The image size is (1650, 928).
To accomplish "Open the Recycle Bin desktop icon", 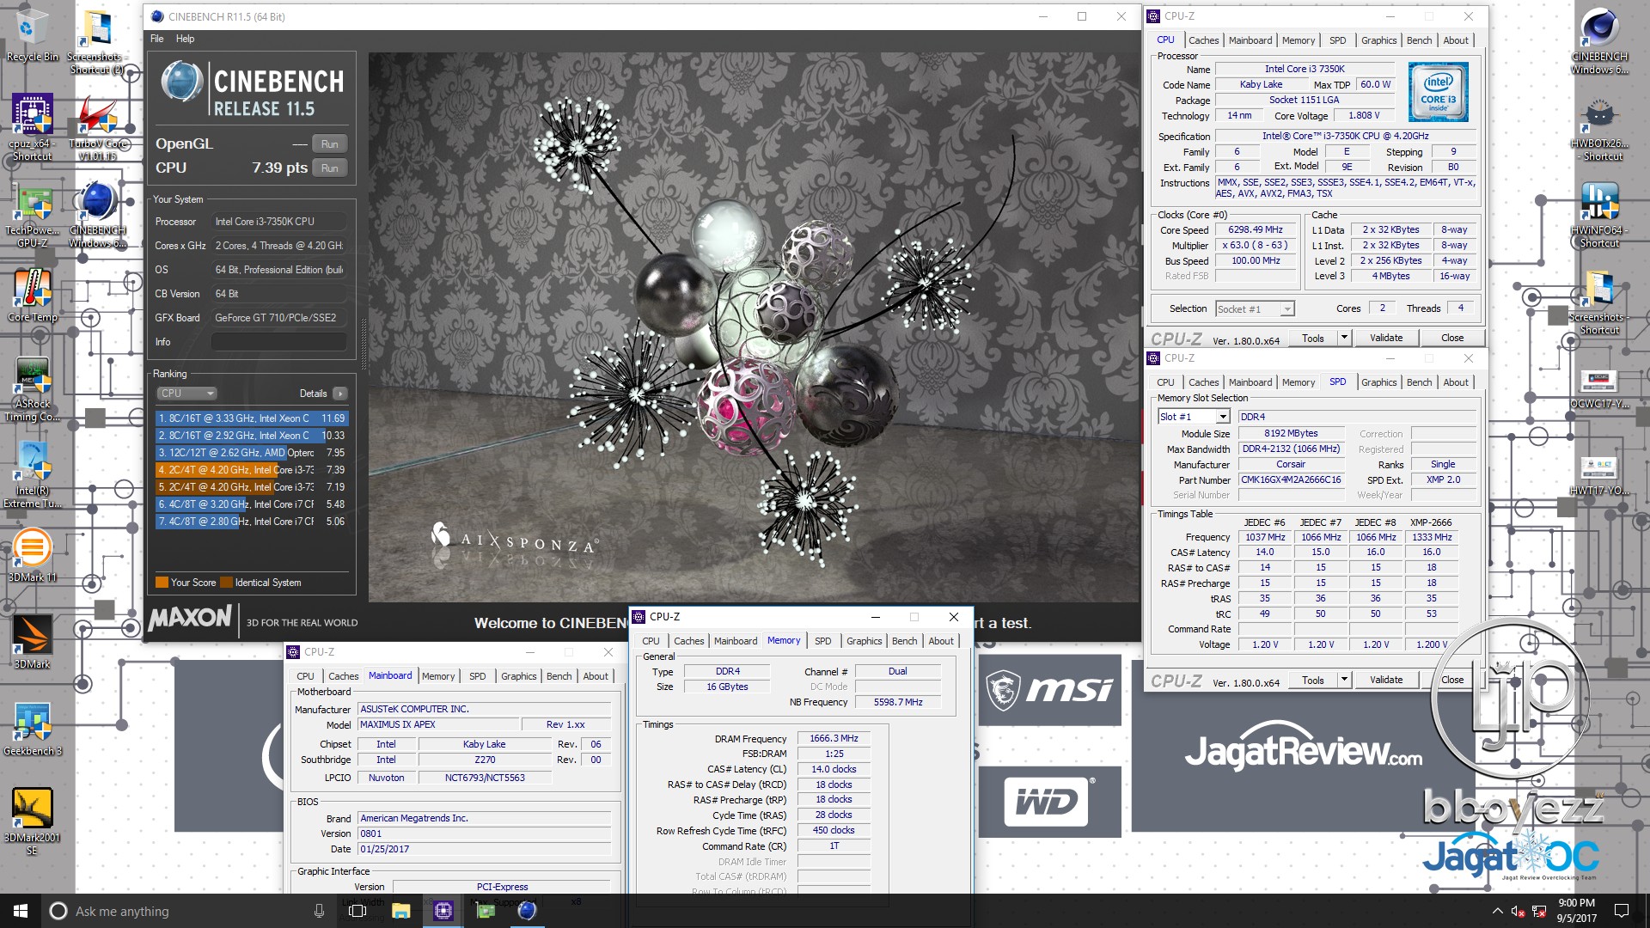I will (32, 34).
